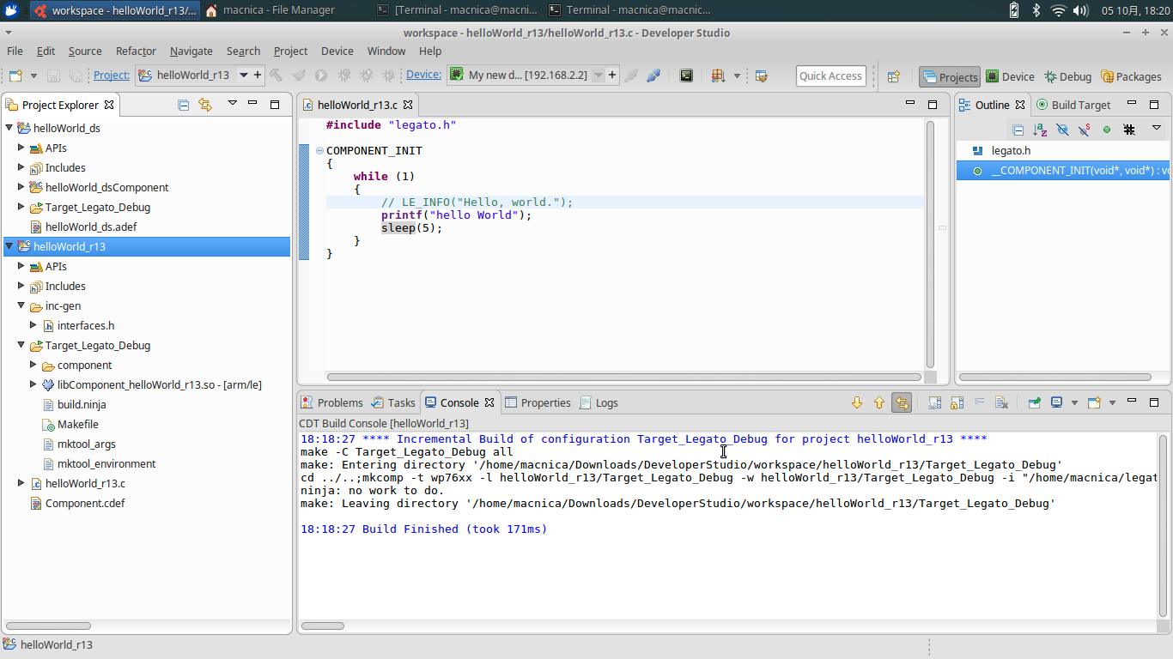Image resolution: width=1173 pixels, height=659 pixels.
Task: Click the Device link in toolbar
Action: point(423,75)
